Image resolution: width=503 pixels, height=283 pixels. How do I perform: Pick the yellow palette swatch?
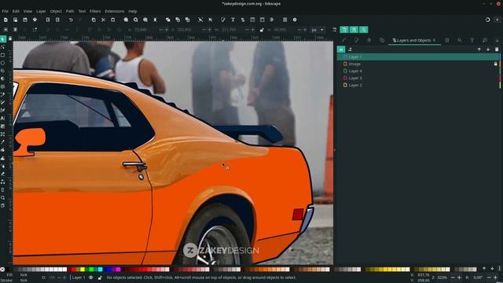tap(83, 269)
